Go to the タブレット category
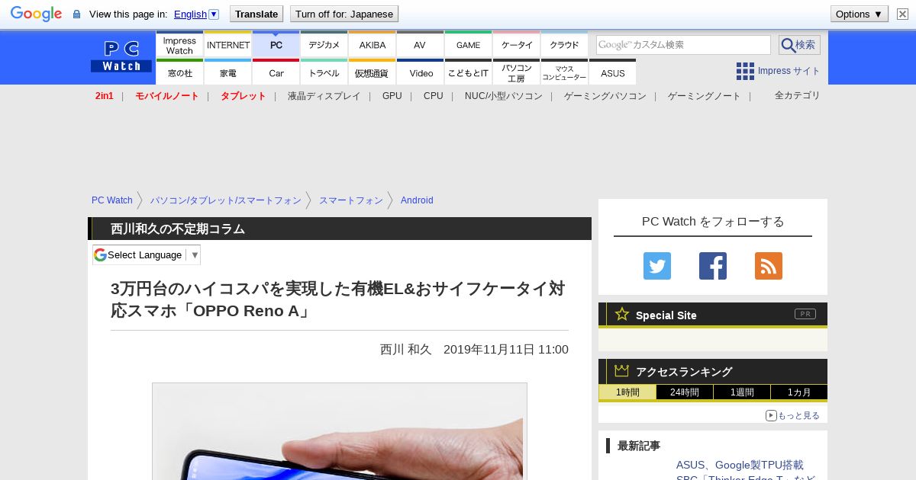This screenshot has width=916, height=480. click(x=244, y=96)
